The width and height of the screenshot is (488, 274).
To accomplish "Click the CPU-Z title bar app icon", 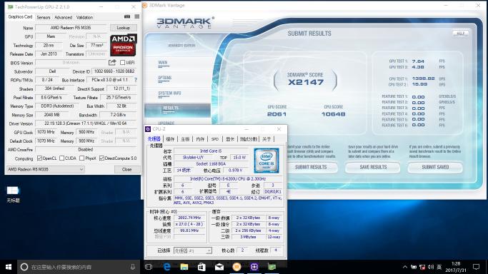I will (148, 129).
